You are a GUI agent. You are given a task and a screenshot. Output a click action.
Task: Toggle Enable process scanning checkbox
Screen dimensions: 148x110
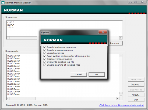click(45, 50)
